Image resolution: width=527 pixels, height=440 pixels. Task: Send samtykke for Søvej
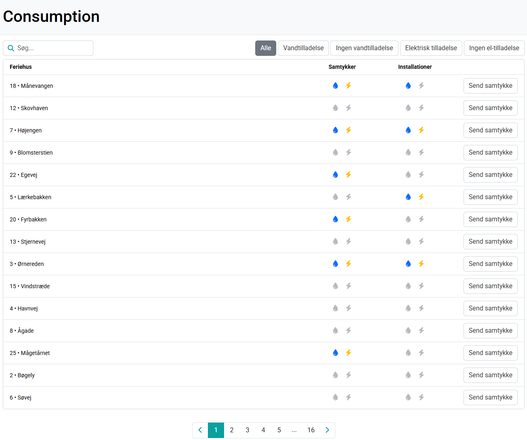coord(490,397)
